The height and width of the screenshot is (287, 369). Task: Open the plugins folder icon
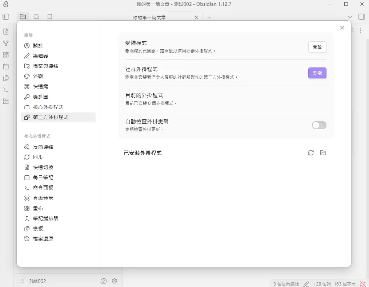click(x=323, y=153)
